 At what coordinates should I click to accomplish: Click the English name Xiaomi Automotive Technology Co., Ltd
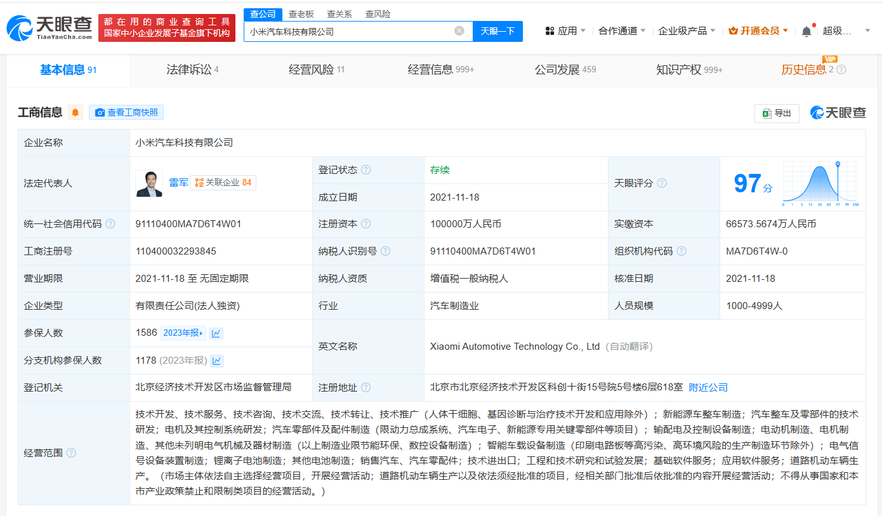tap(515, 347)
